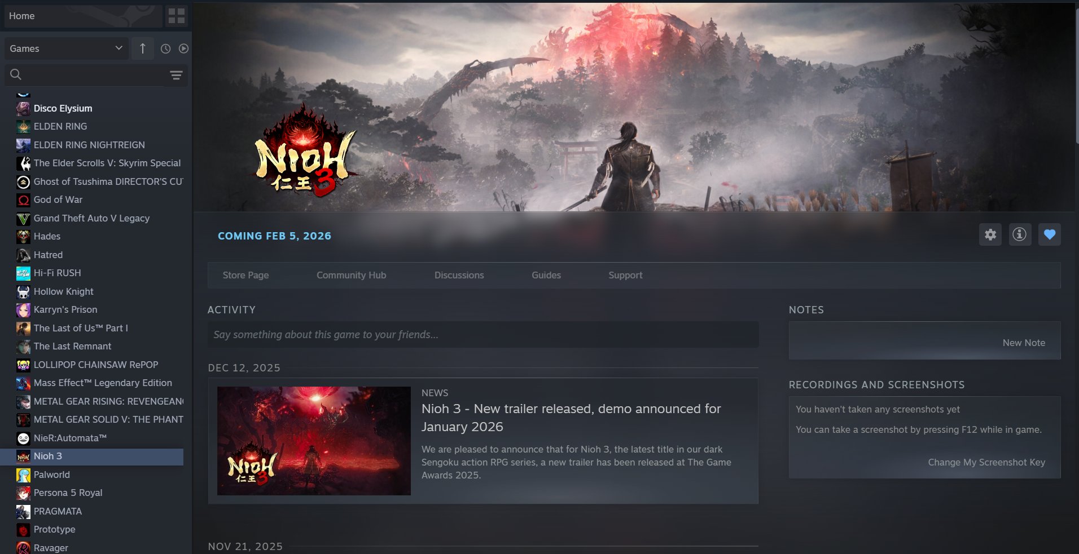
Task: Toggle ready-to-play filter icon
Action: pos(183,48)
